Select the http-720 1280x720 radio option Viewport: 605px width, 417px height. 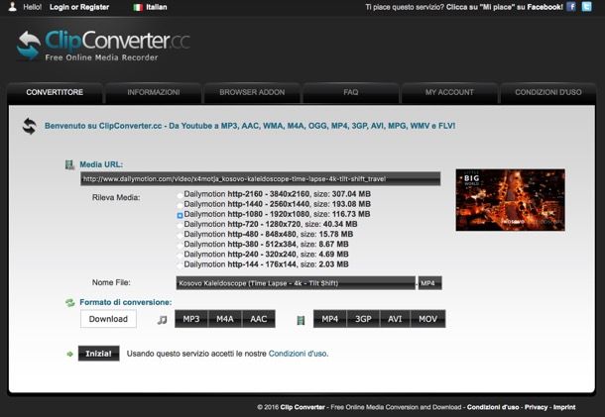pyautogui.click(x=180, y=226)
